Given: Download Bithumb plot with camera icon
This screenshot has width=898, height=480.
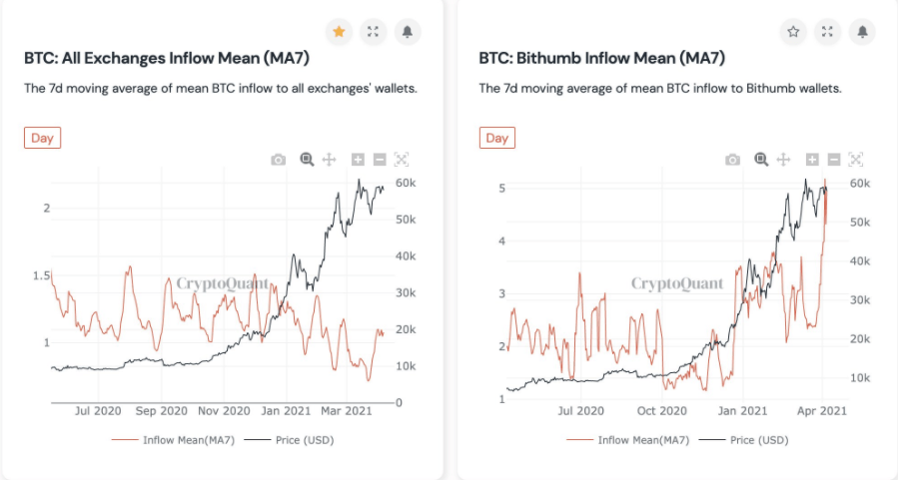Looking at the screenshot, I should [x=732, y=160].
